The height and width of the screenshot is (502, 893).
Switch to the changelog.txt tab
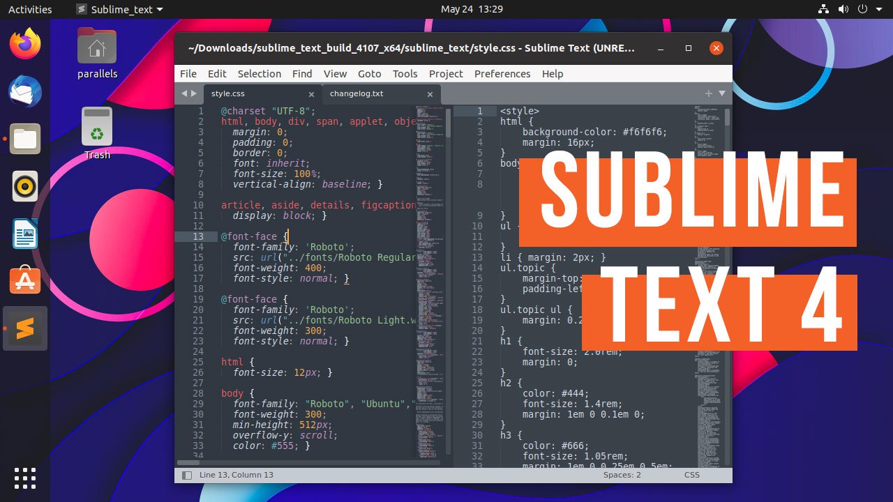(381, 93)
